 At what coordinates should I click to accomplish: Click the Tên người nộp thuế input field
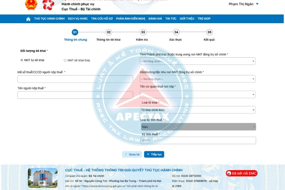click(75, 95)
